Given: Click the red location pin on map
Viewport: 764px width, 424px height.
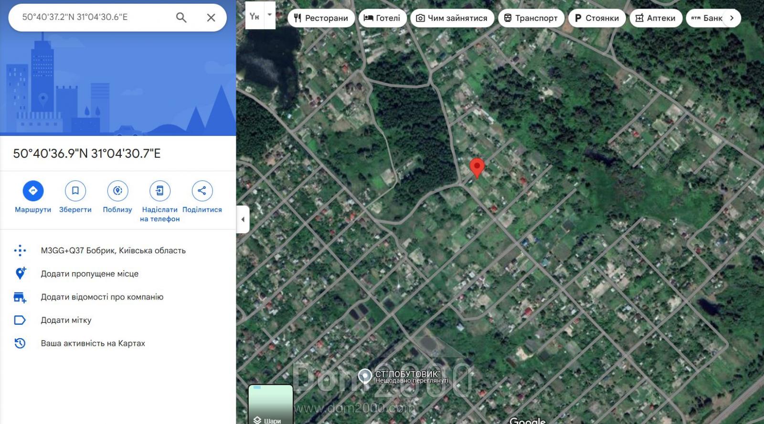Looking at the screenshot, I should [x=477, y=168].
